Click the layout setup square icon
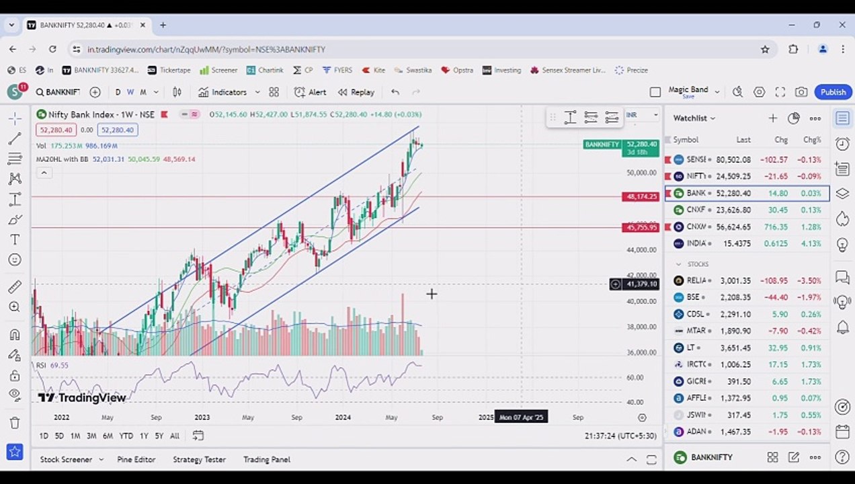 pos(655,92)
